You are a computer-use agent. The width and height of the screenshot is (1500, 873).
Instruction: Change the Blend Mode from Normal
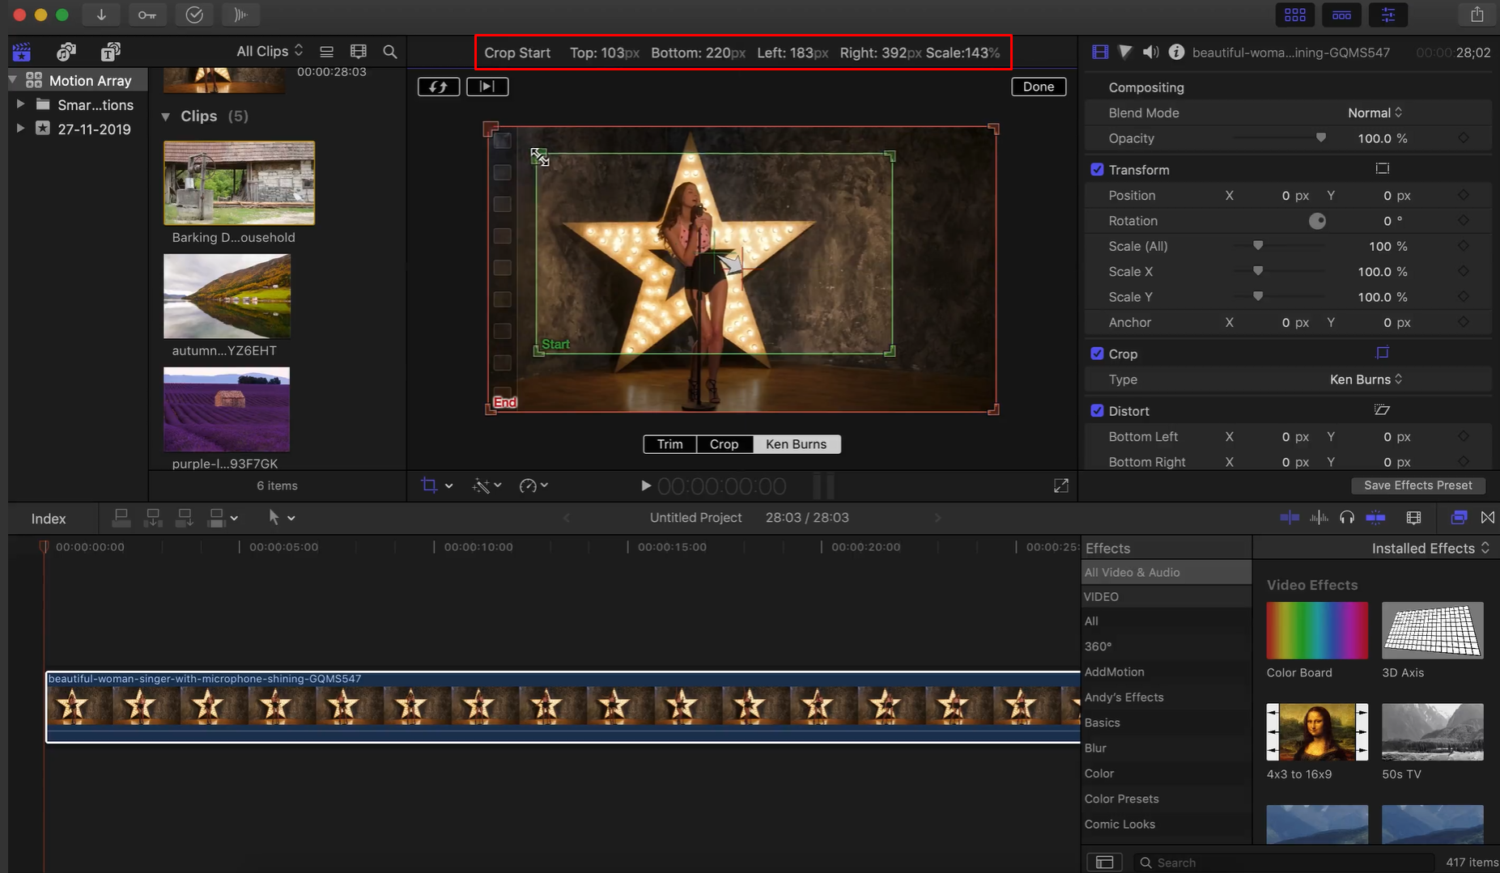pos(1374,112)
